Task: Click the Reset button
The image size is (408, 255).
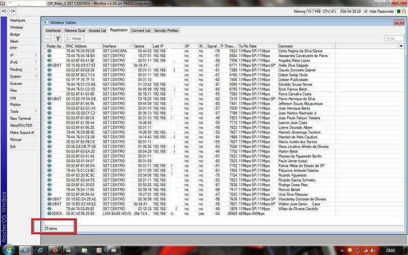Action: click(74, 39)
